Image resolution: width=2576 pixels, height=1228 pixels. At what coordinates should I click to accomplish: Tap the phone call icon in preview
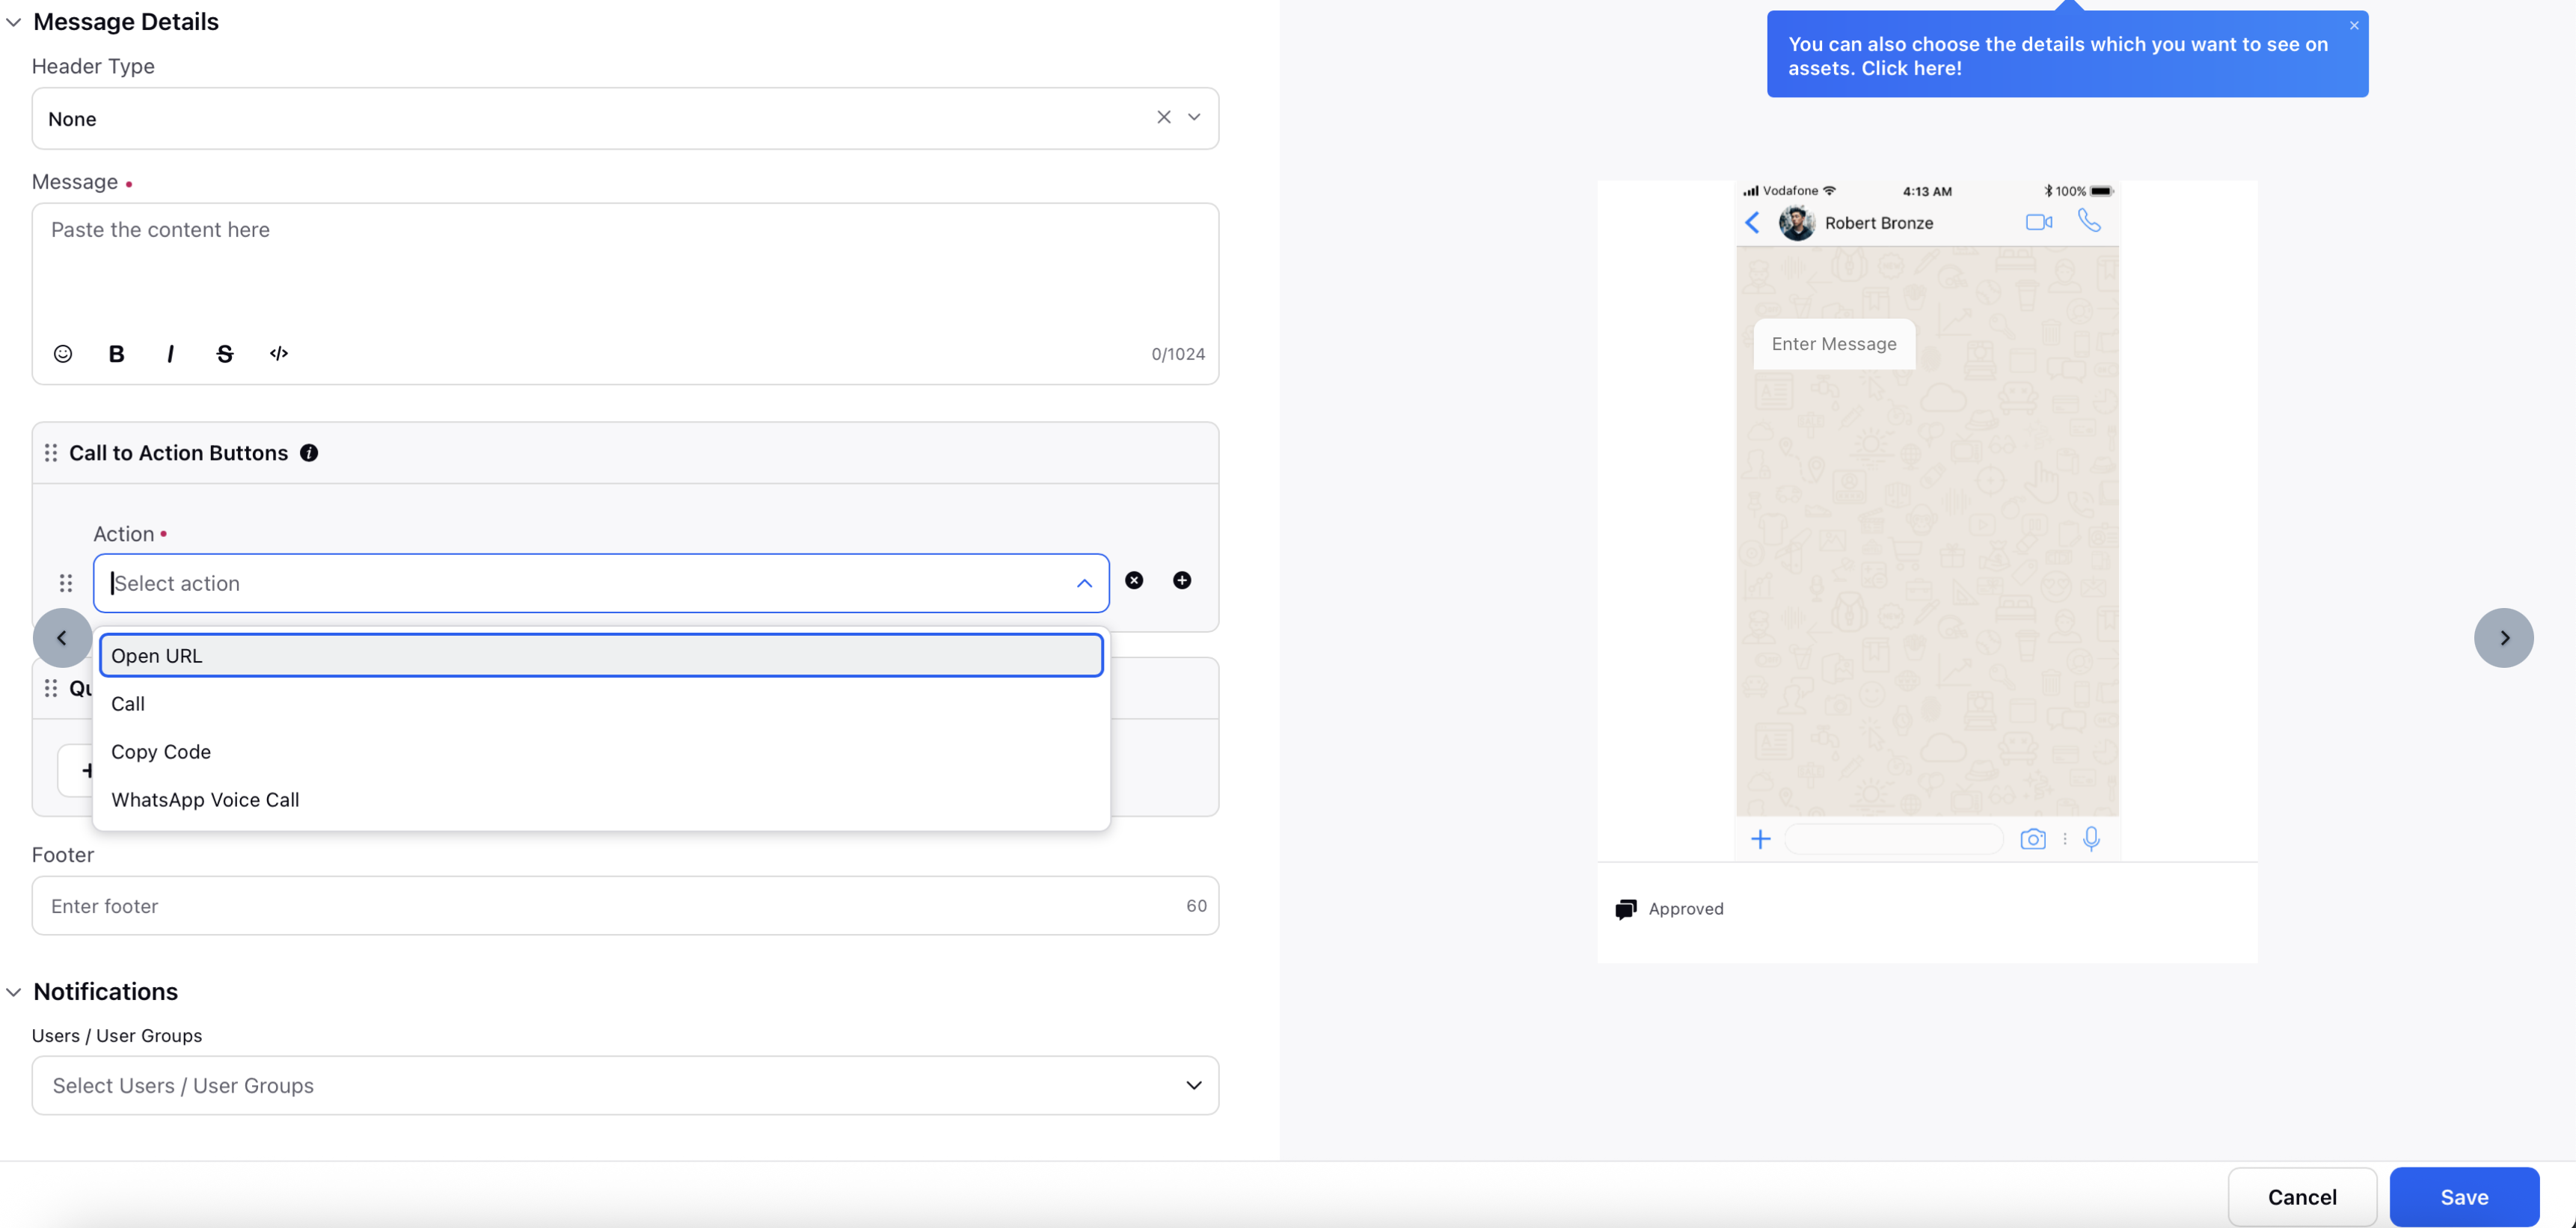tap(2089, 220)
